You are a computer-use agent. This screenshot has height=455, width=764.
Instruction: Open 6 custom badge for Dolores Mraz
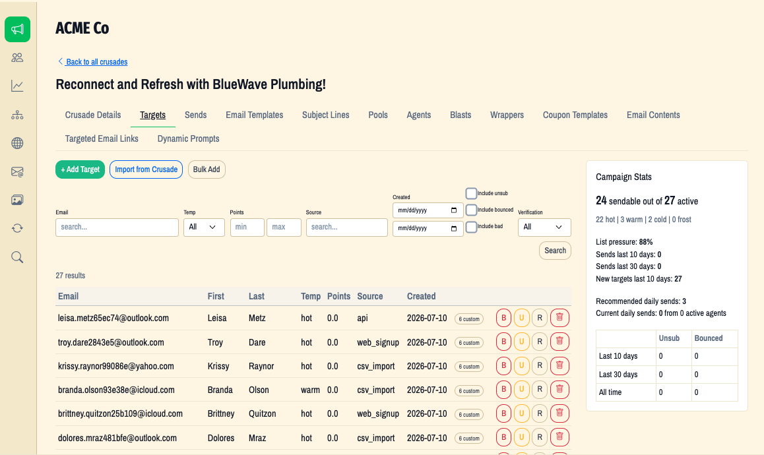click(x=469, y=439)
